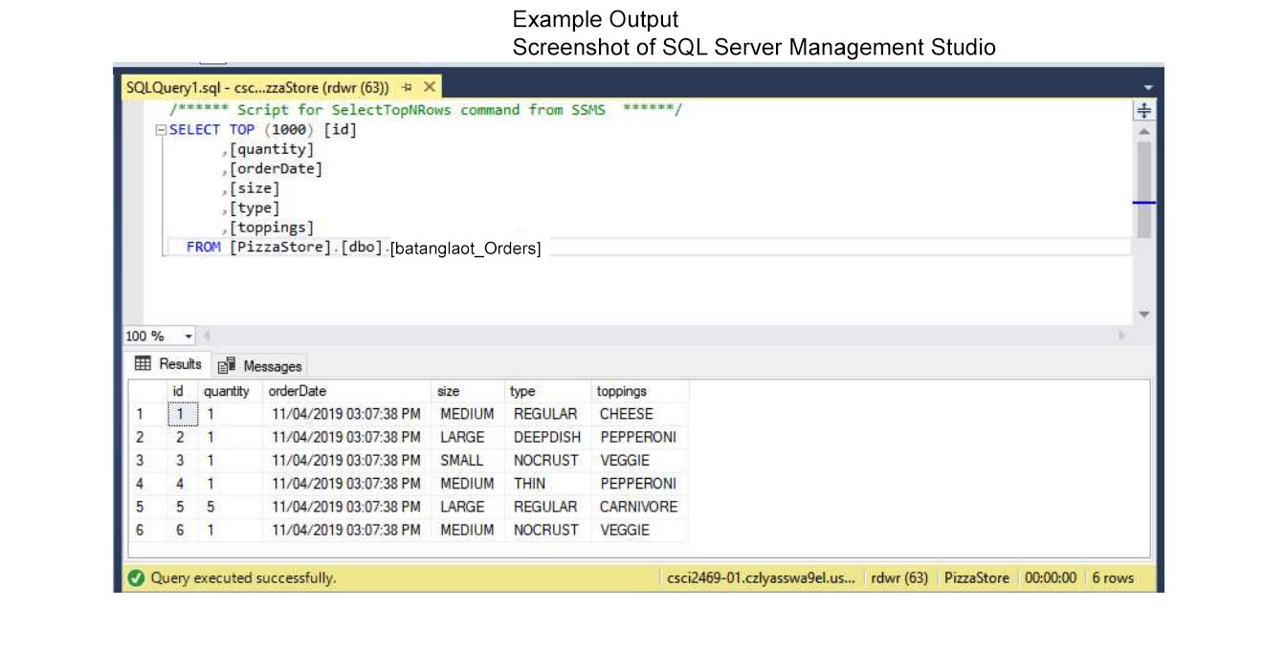Click the VEGGIE cell in row 6
The height and width of the screenshot is (651, 1263).
639,530
